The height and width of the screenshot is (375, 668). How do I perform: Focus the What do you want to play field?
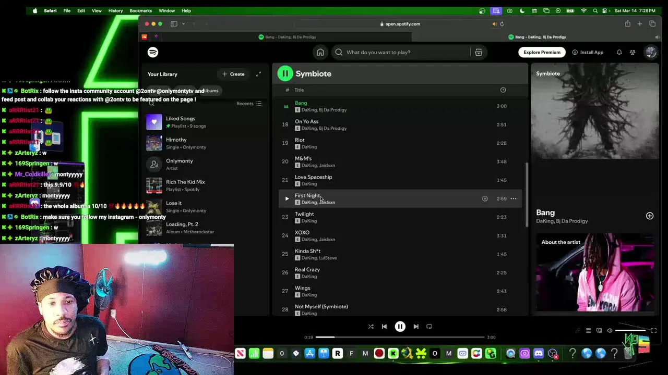tap(401, 52)
